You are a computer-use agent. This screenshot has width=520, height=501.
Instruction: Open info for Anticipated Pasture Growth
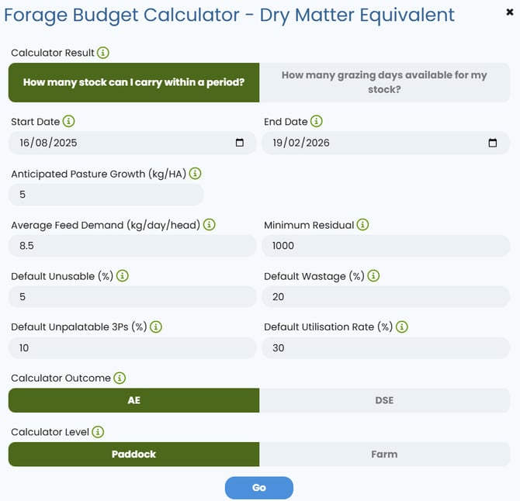(195, 173)
